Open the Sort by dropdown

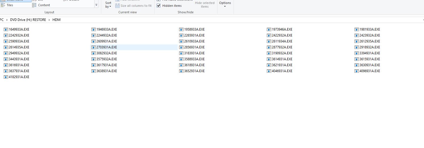[x=108, y=5]
